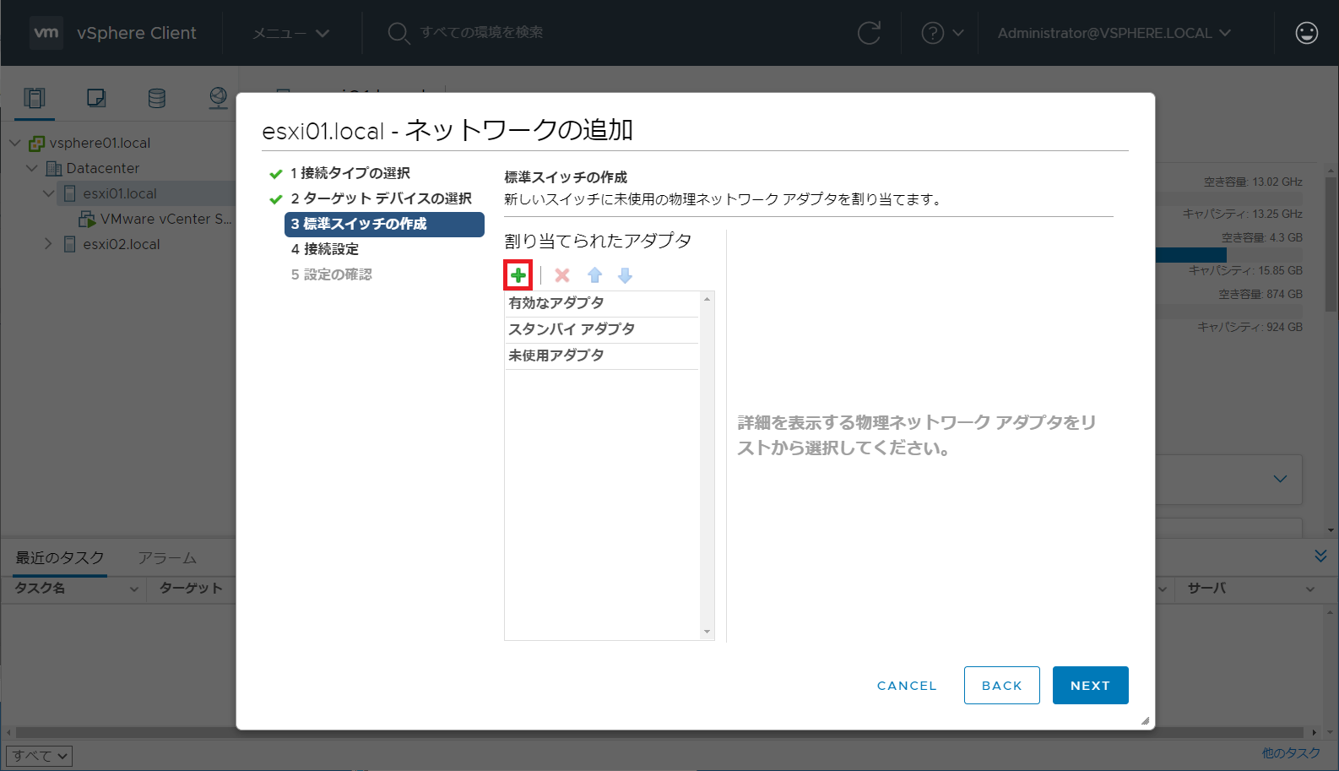Click the vm logo in header

coord(46,33)
